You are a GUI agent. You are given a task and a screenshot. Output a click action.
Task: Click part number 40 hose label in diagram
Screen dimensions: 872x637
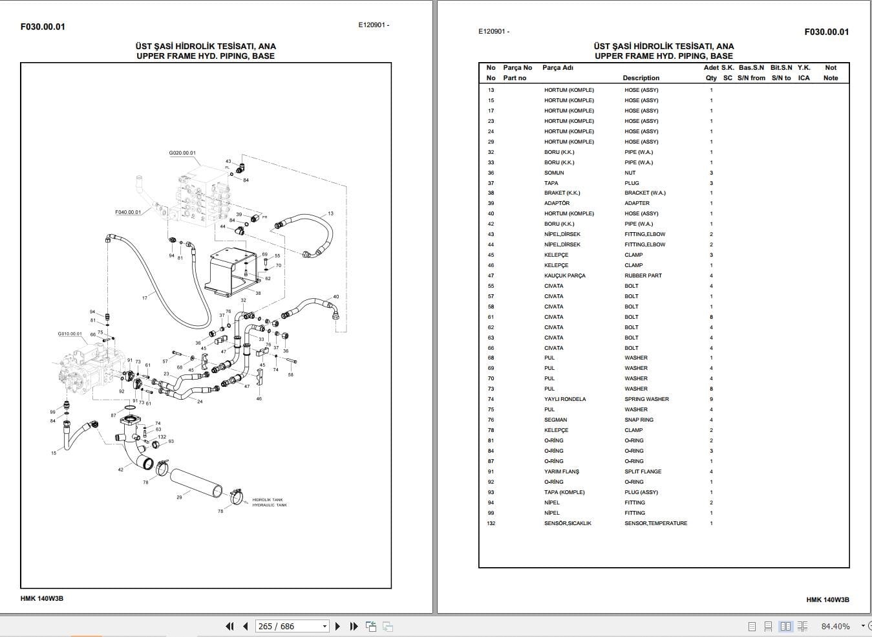tap(335, 297)
